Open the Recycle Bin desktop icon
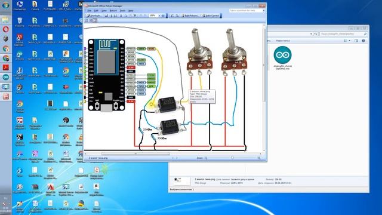Viewport: 382px width, 215px height. [x=20, y=22]
